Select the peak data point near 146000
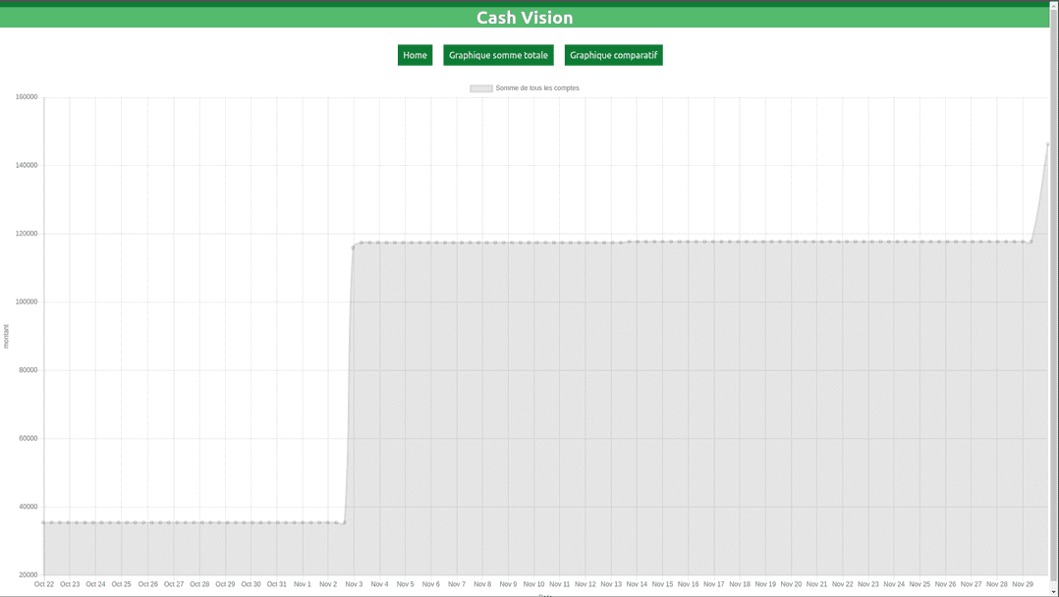The image size is (1059, 597). [1047, 143]
